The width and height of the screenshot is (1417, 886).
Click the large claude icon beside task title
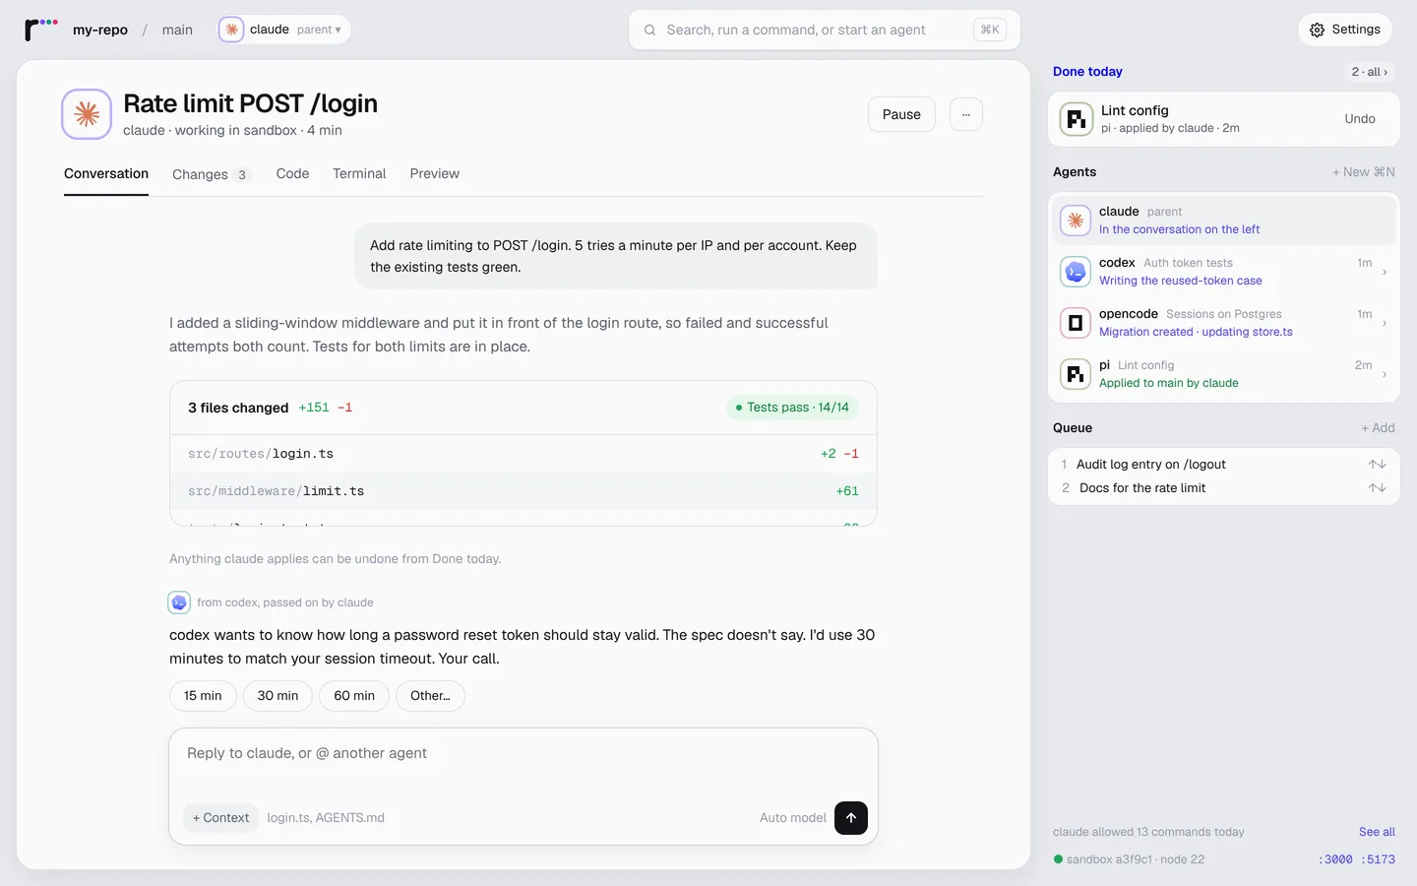point(87,114)
